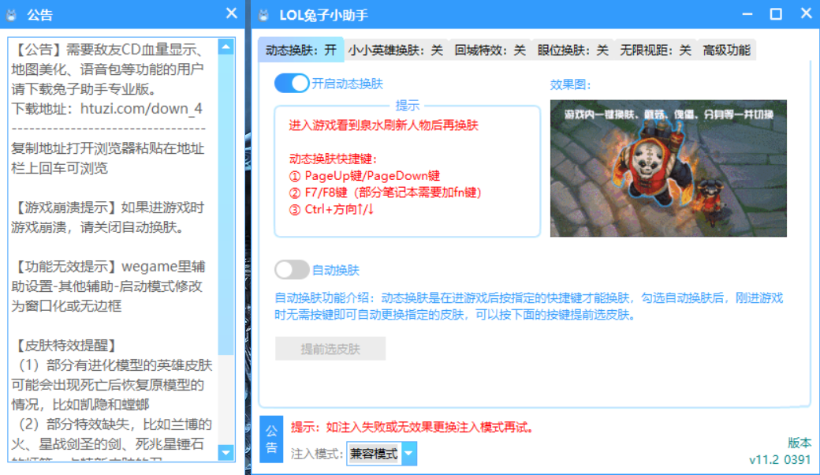Click the announcement window's title bar icon
This screenshot has height=475, width=820.
coord(13,13)
